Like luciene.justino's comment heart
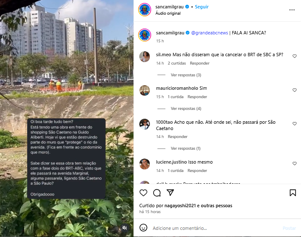The height and width of the screenshot is (237, 301). tap(294, 164)
